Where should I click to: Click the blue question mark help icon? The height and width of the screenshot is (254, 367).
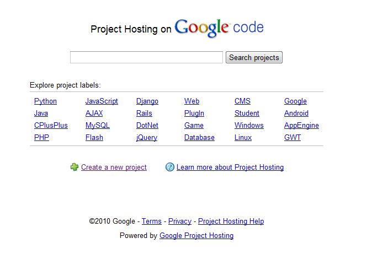[170, 167]
